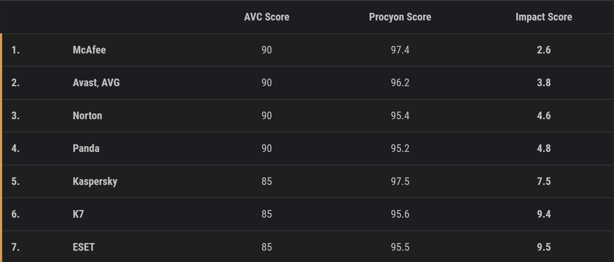Click the K7 row label
The width and height of the screenshot is (614, 262).
[x=78, y=214]
